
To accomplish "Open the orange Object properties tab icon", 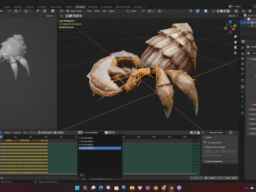I will pyautogui.click(x=243, y=87).
